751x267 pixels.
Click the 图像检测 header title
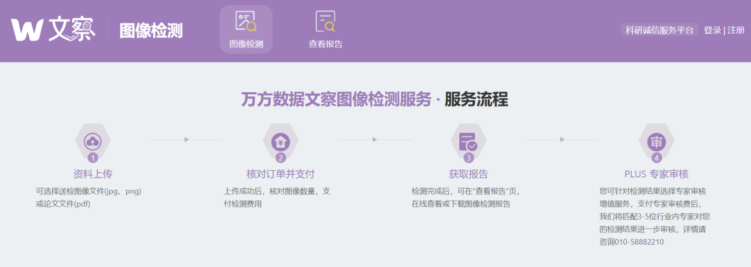151,30
